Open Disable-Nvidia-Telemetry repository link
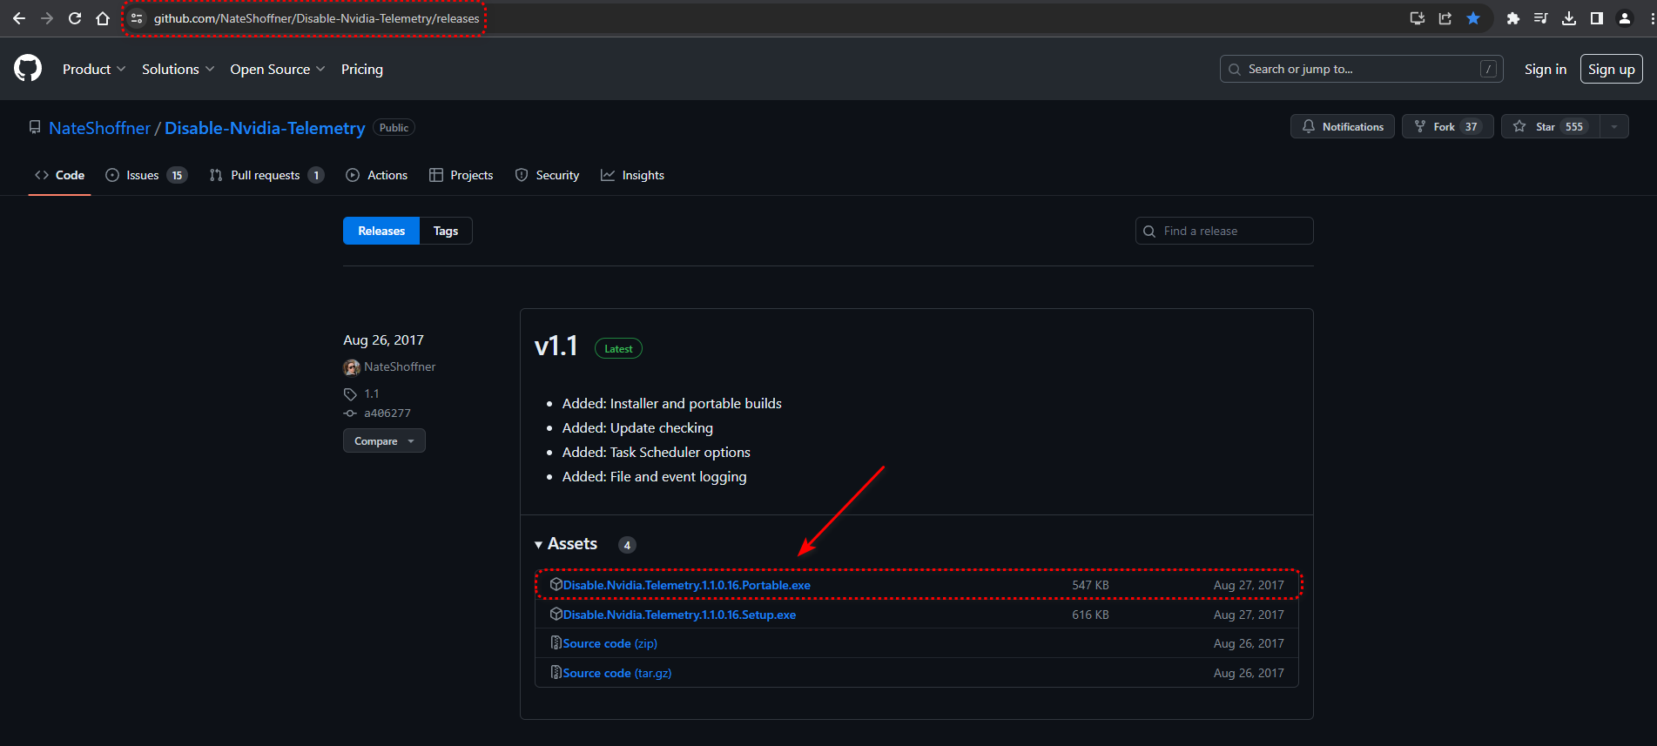The height and width of the screenshot is (746, 1657). click(x=265, y=128)
